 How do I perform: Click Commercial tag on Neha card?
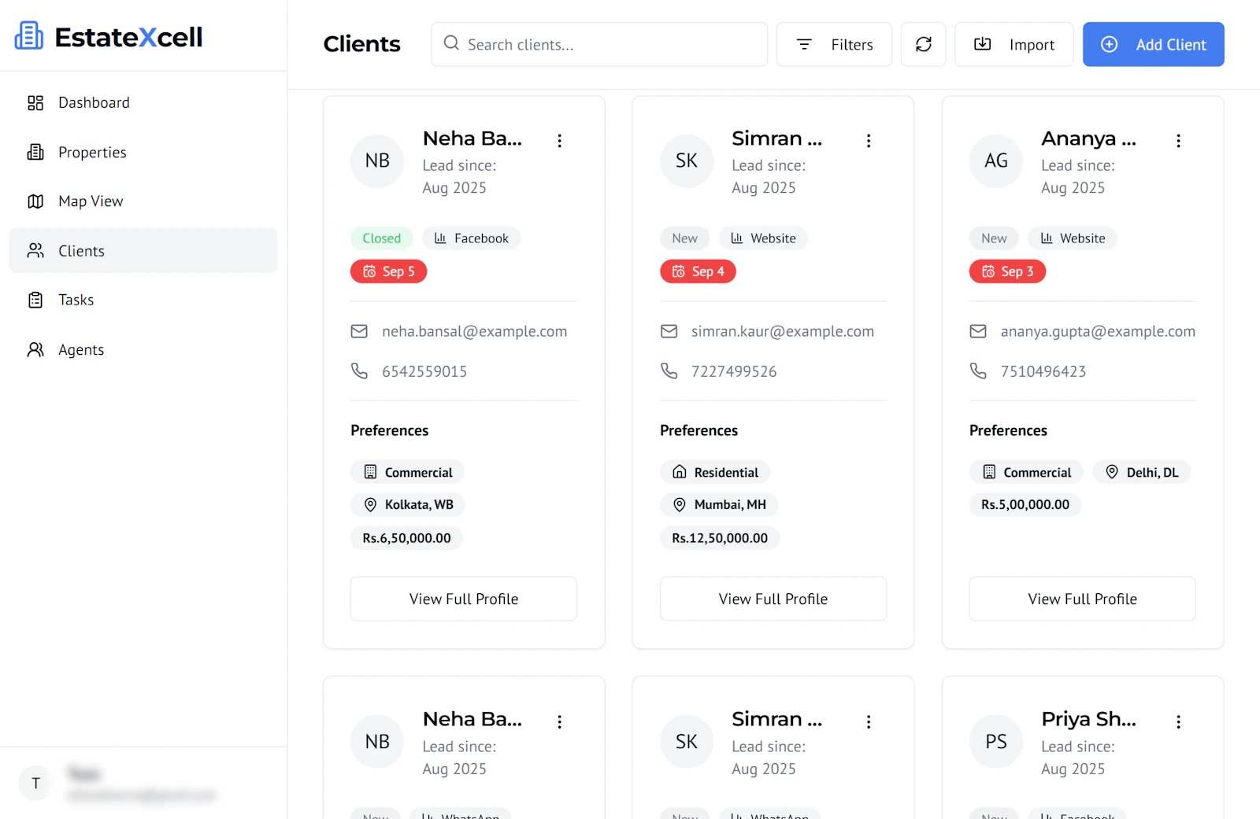[x=407, y=472]
